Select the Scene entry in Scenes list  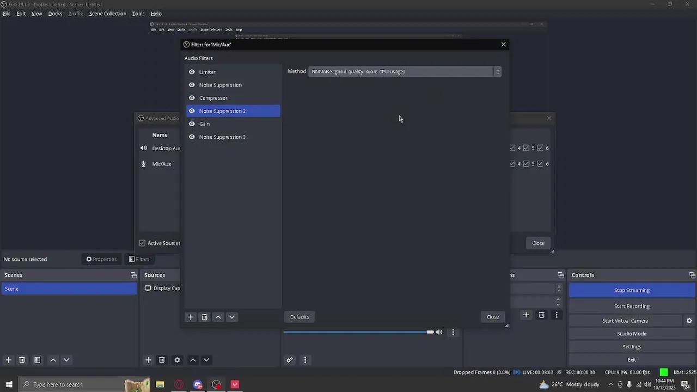tap(69, 289)
